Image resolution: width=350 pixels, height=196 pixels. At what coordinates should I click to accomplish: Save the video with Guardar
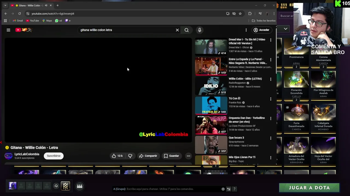coord(171,156)
